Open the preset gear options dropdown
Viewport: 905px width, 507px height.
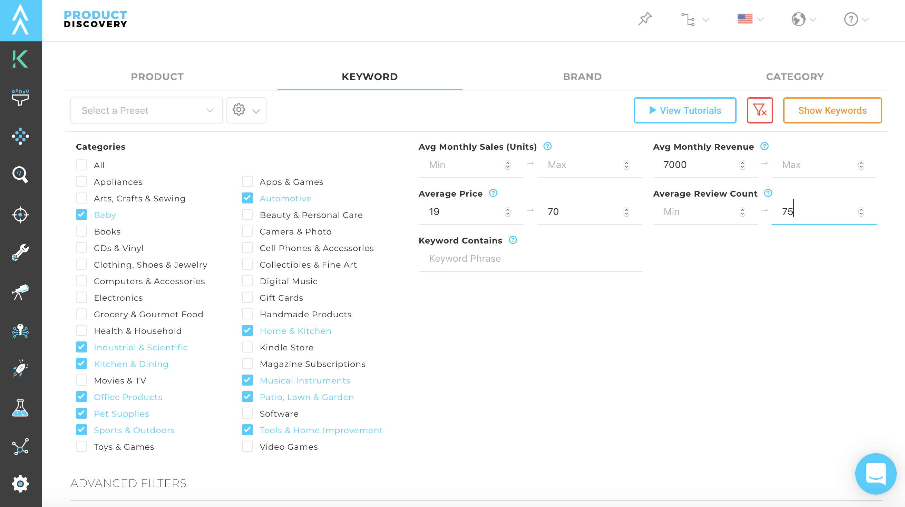tap(246, 110)
